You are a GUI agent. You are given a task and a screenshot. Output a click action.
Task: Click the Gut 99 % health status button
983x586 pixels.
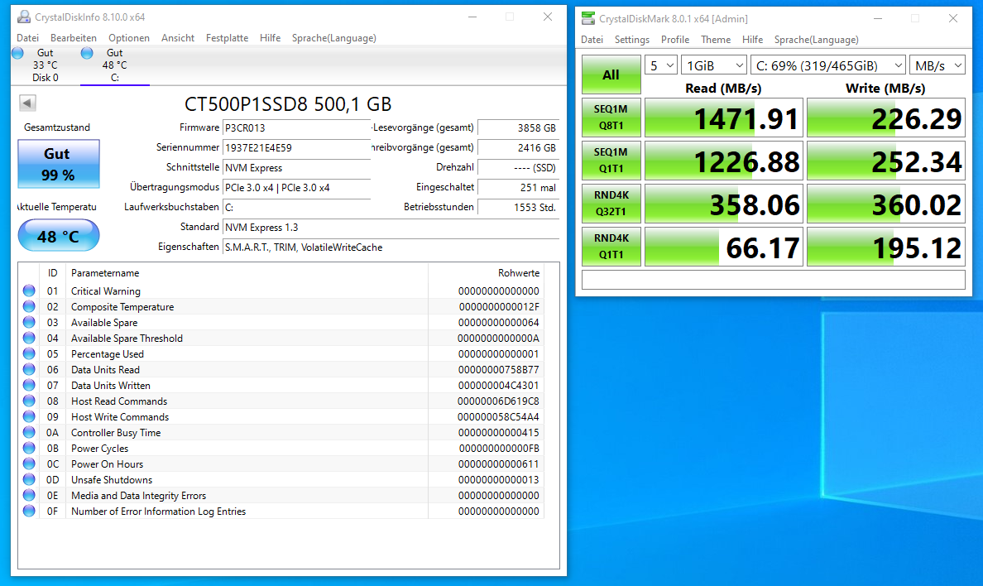(x=58, y=164)
